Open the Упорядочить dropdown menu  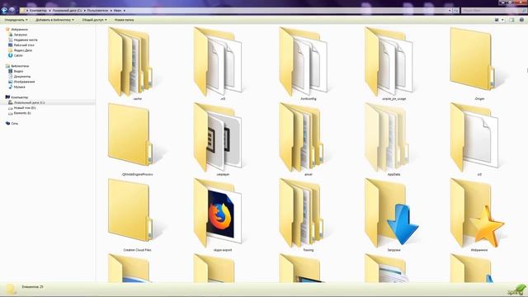click(x=16, y=20)
